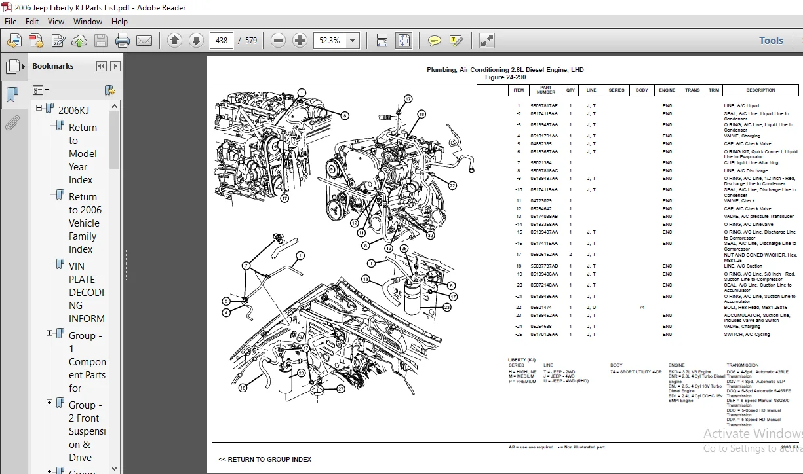Open the Edit menu
This screenshot has width=803, height=474.
(32, 22)
